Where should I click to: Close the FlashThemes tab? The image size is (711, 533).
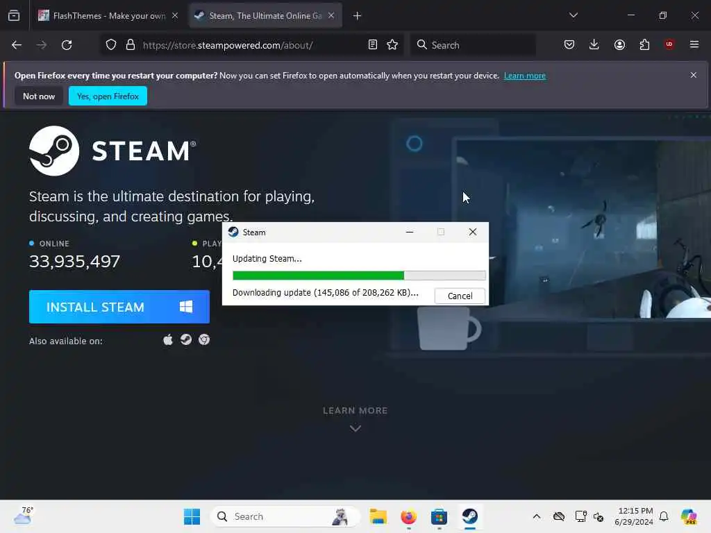pyautogui.click(x=175, y=16)
